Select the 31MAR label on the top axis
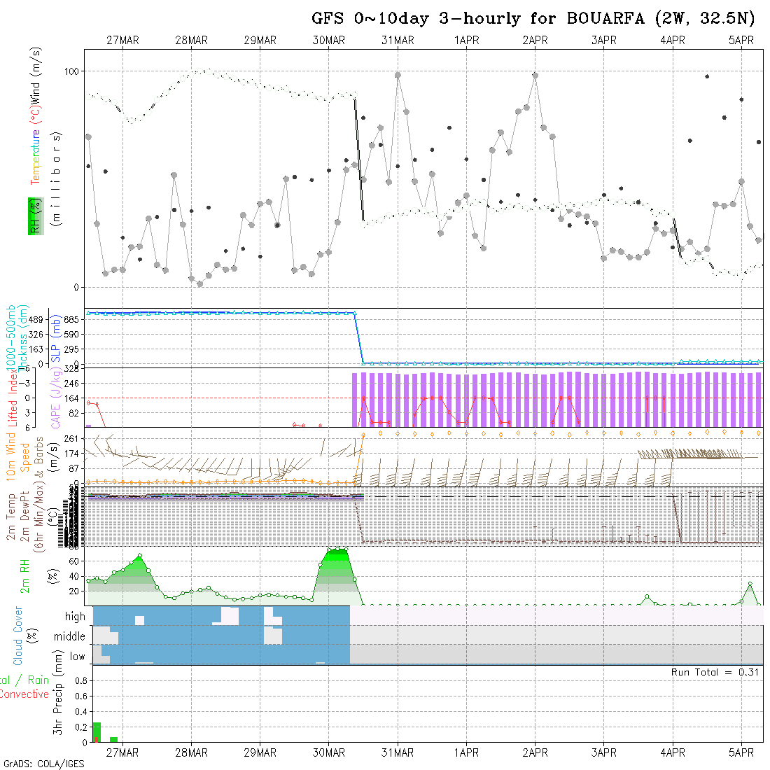The image size is (770, 770). point(398,41)
